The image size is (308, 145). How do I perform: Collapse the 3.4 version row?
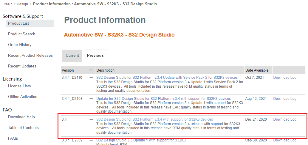tap(91, 119)
